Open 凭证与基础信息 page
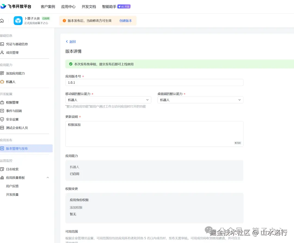The height and width of the screenshot is (243, 294). click(x=17, y=44)
